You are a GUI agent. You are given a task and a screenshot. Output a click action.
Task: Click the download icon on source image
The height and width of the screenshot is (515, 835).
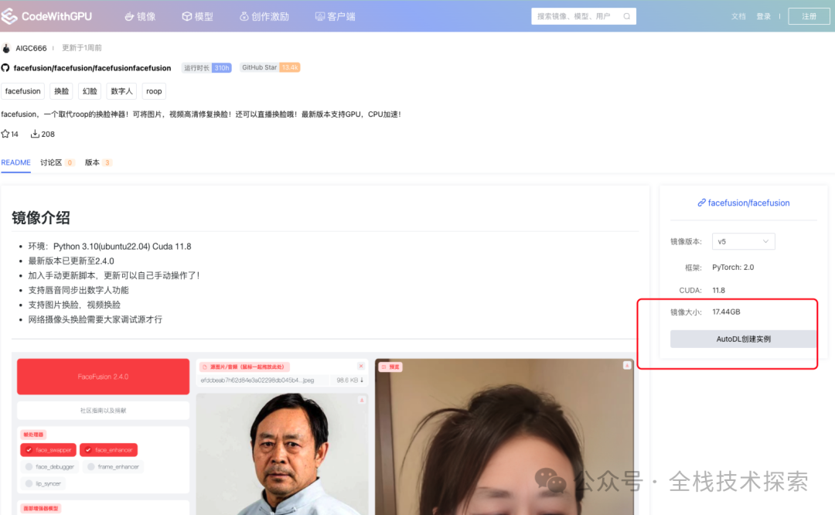point(362,400)
